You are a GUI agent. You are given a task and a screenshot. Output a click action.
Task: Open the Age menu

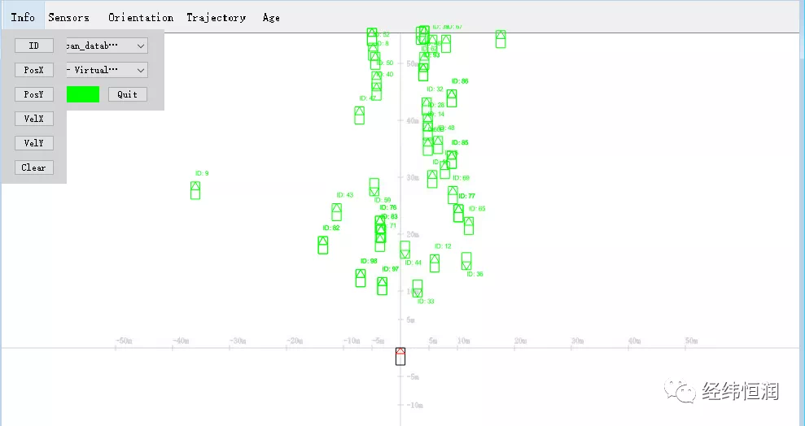270,17
